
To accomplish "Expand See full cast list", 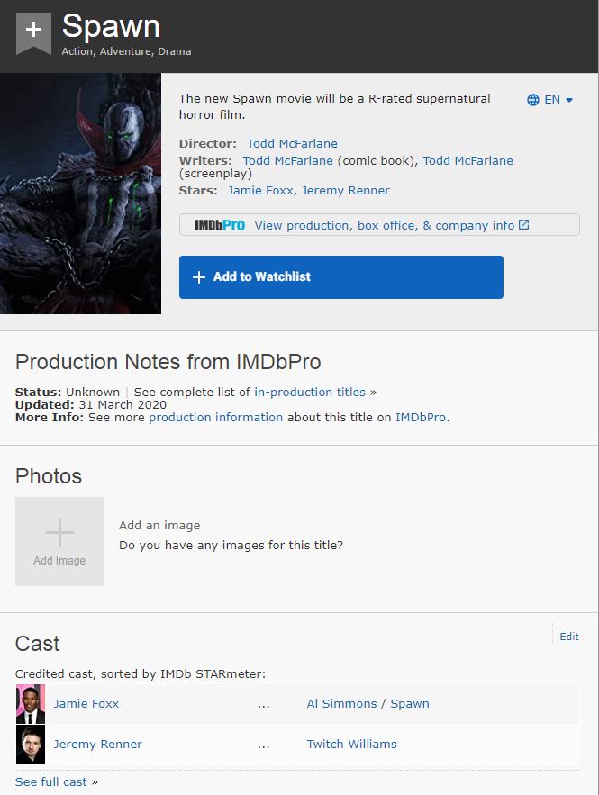I will click(x=51, y=781).
